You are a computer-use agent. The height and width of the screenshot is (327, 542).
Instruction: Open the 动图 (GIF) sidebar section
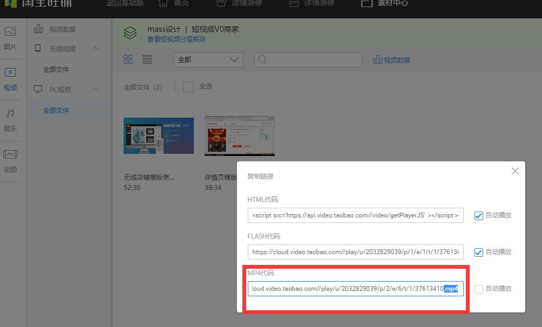tap(10, 159)
